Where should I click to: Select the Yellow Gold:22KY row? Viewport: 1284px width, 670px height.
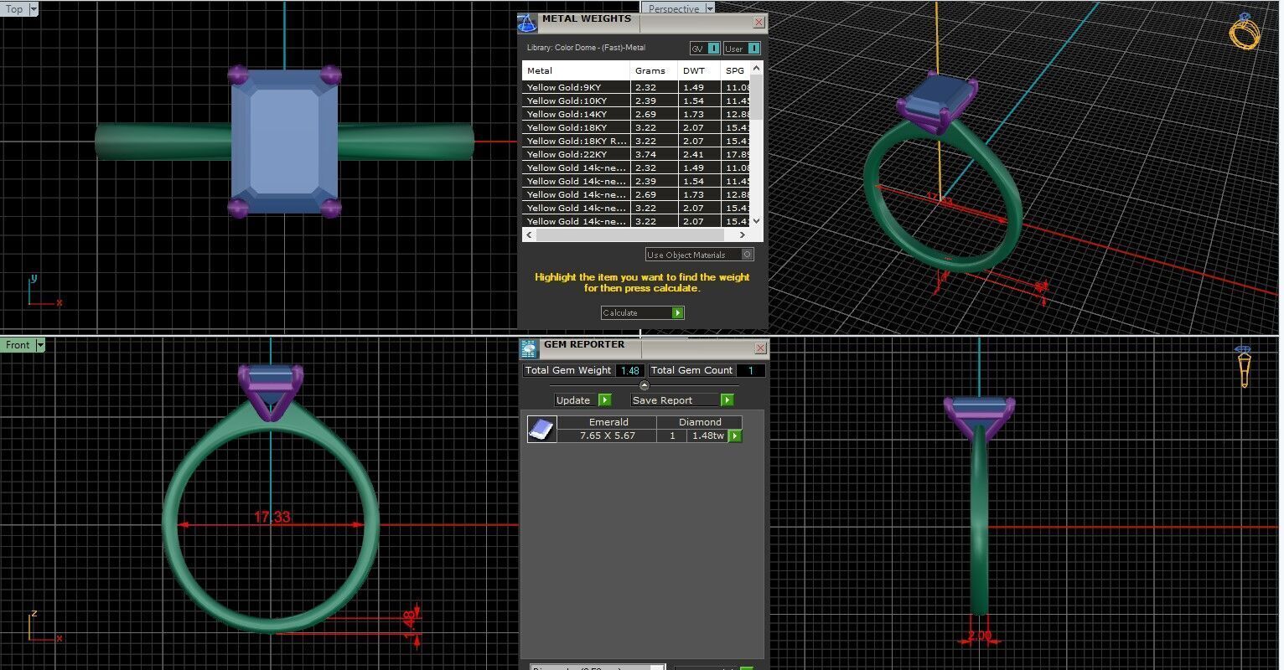[x=636, y=154]
